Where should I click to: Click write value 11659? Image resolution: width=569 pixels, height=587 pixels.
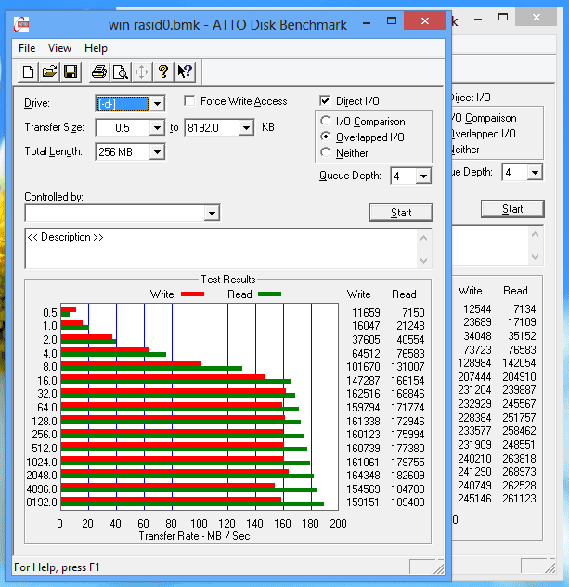[366, 313]
